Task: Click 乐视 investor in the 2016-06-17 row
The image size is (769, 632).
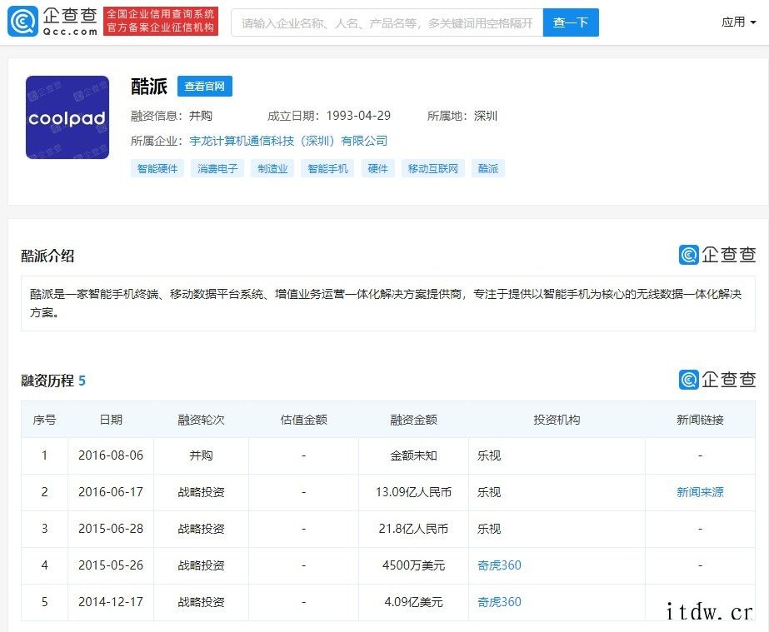Action: [x=489, y=492]
